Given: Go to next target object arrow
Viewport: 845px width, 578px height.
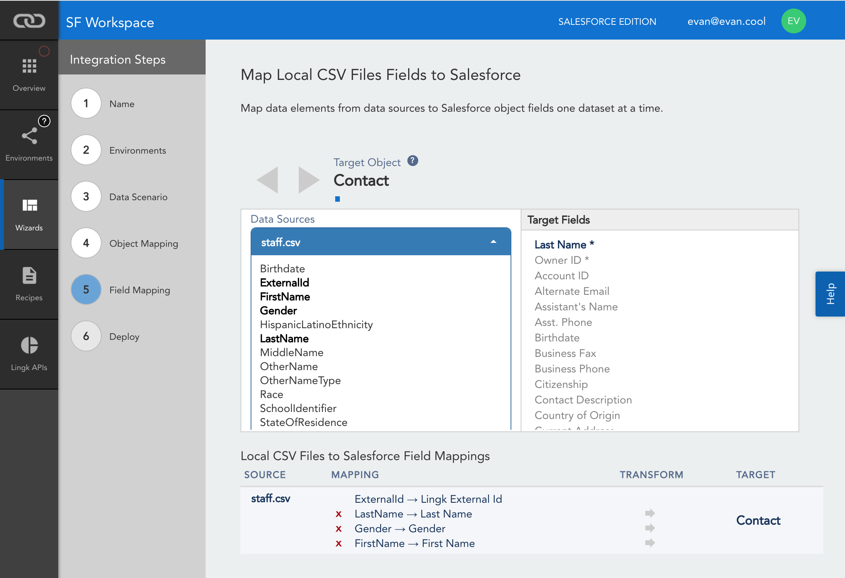Looking at the screenshot, I should [x=309, y=180].
